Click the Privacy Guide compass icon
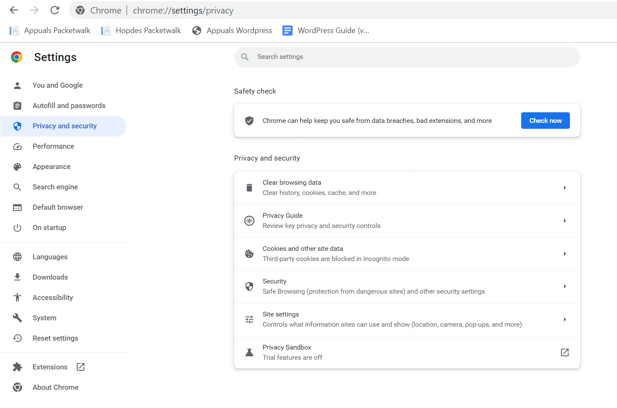The height and width of the screenshot is (408, 617). tap(249, 221)
